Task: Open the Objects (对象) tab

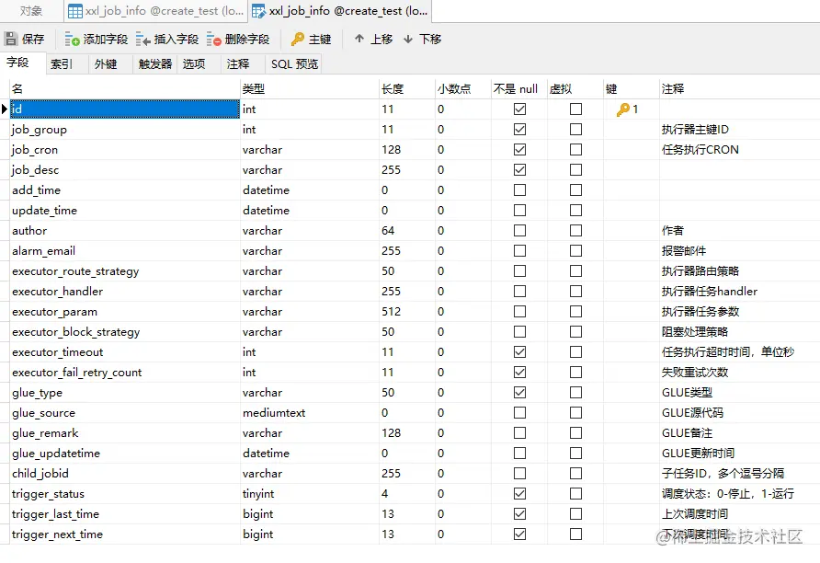Action: 31,11
